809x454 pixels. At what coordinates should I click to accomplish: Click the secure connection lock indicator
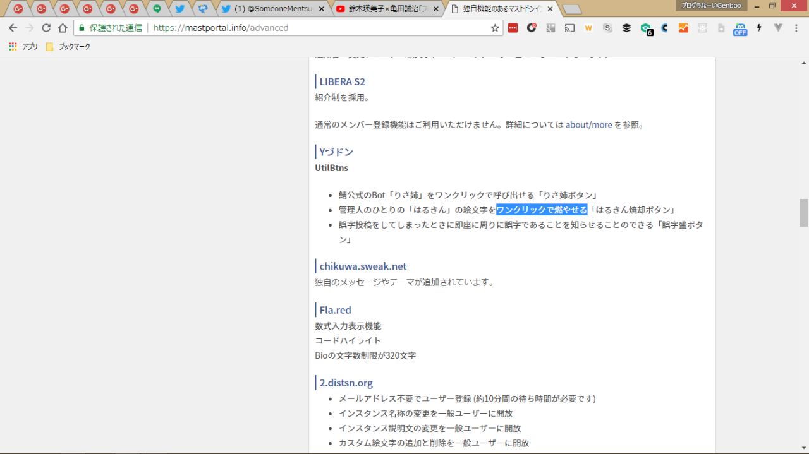coord(82,28)
